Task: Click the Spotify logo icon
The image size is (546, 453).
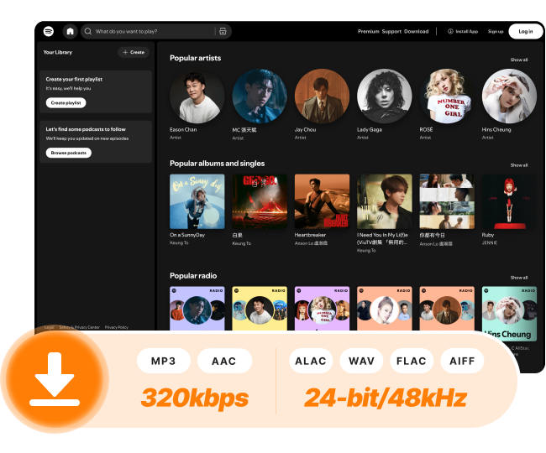Action: (x=49, y=31)
